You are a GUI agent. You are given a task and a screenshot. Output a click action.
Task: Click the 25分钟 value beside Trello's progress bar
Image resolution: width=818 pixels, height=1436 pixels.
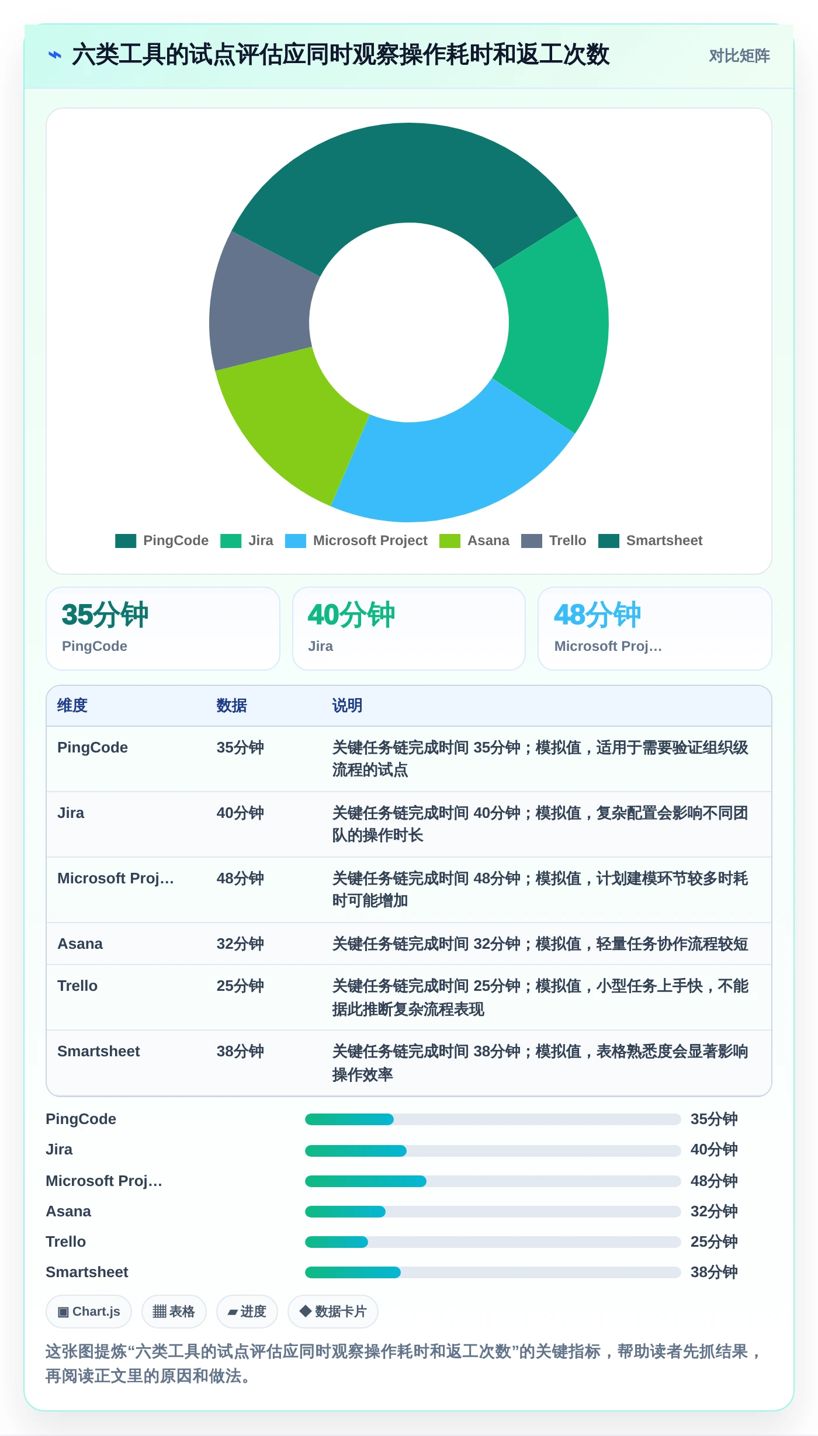(714, 1242)
